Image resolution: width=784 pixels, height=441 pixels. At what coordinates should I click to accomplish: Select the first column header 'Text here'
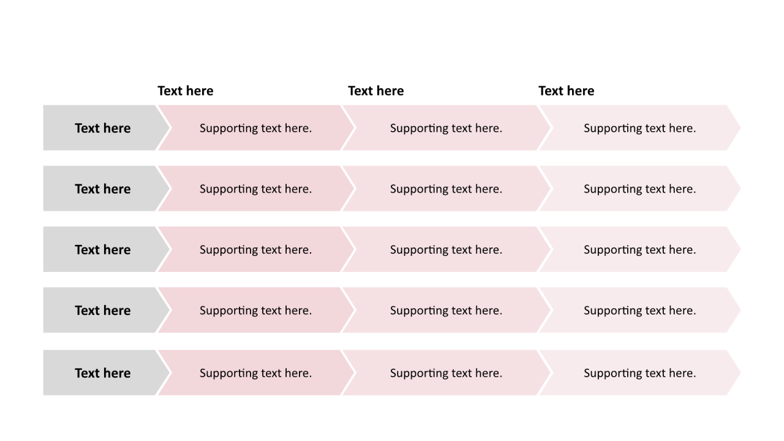[x=186, y=91]
